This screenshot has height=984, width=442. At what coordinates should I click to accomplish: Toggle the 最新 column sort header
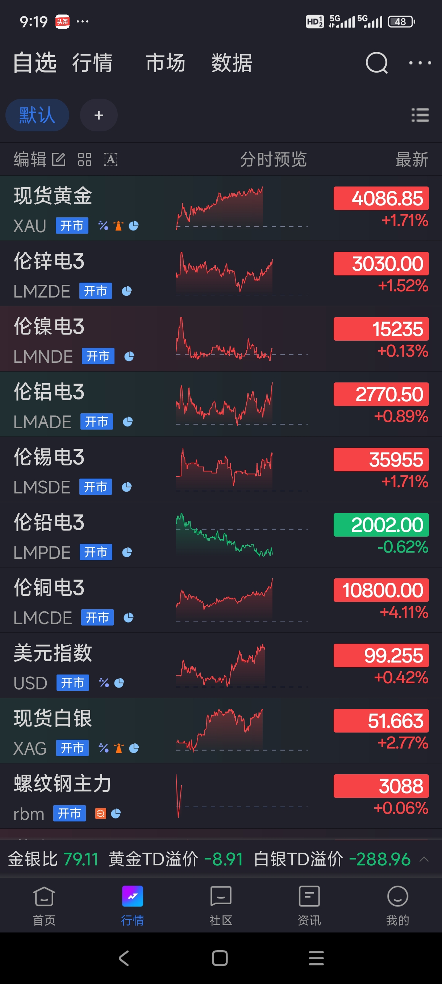[x=412, y=159]
